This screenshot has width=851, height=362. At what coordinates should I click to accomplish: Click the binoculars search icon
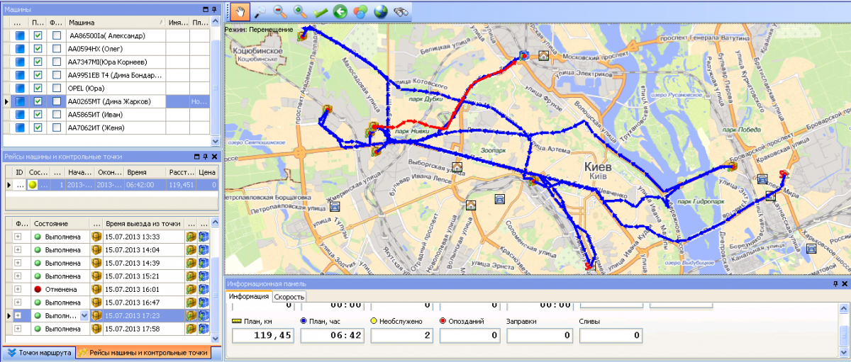tap(401, 11)
